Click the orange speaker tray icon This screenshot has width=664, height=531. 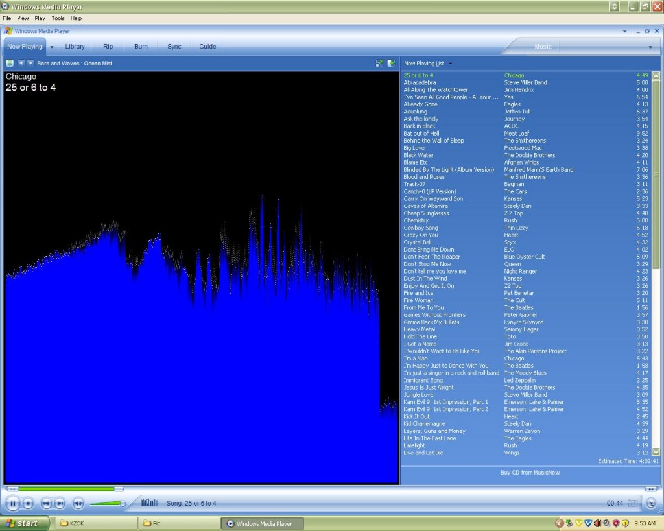(597, 523)
